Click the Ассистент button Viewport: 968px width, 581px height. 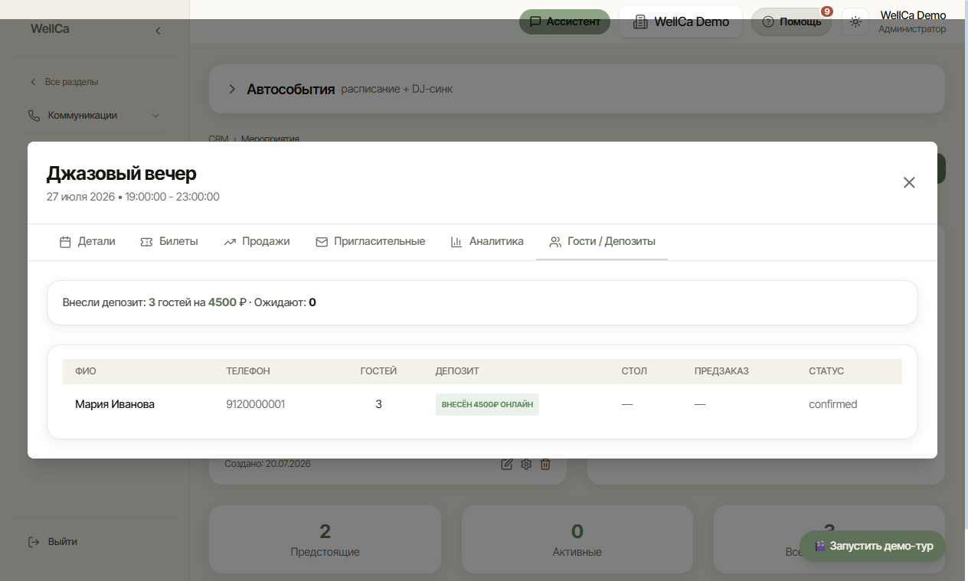[x=564, y=21]
